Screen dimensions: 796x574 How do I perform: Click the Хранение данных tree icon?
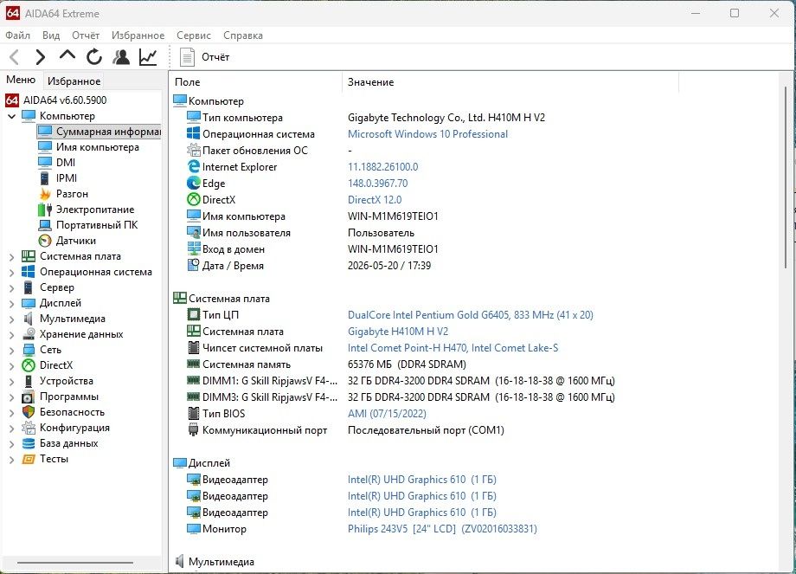click(29, 334)
